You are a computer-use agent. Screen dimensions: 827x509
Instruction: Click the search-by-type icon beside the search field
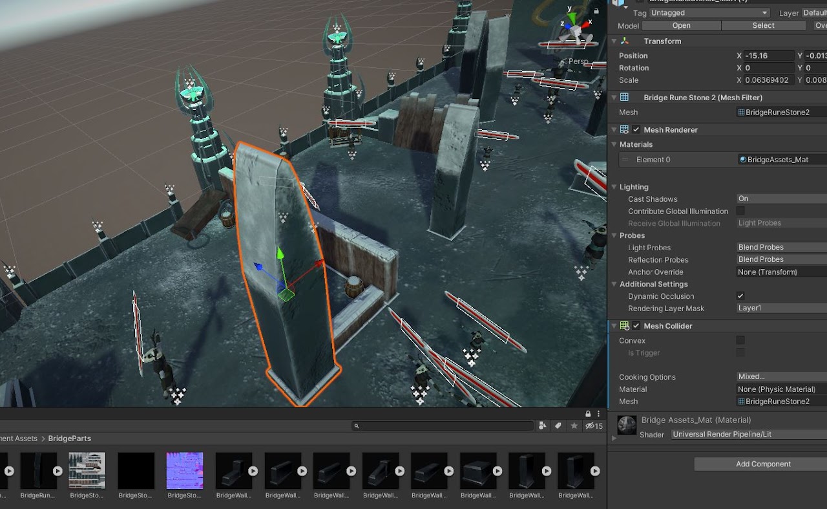pyautogui.click(x=543, y=426)
